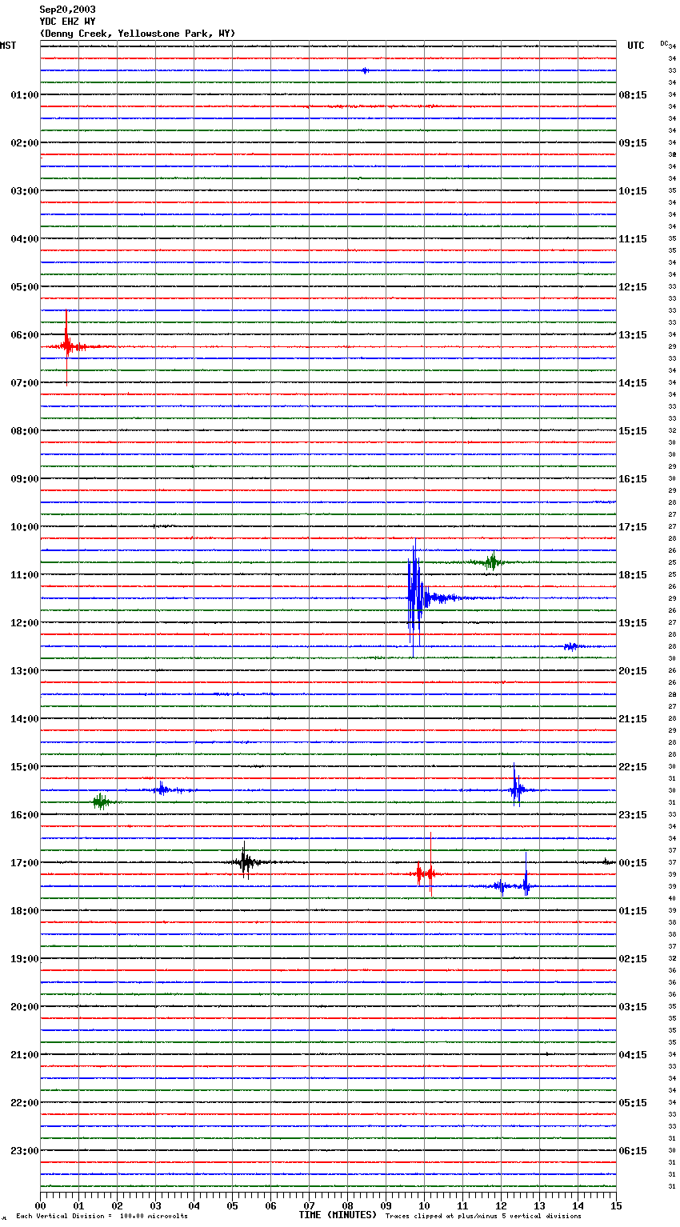The height and width of the screenshot is (1227, 680).
Task: Select the 12:00 MST time label
Action: pyautogui.click(x=25, y=623)
